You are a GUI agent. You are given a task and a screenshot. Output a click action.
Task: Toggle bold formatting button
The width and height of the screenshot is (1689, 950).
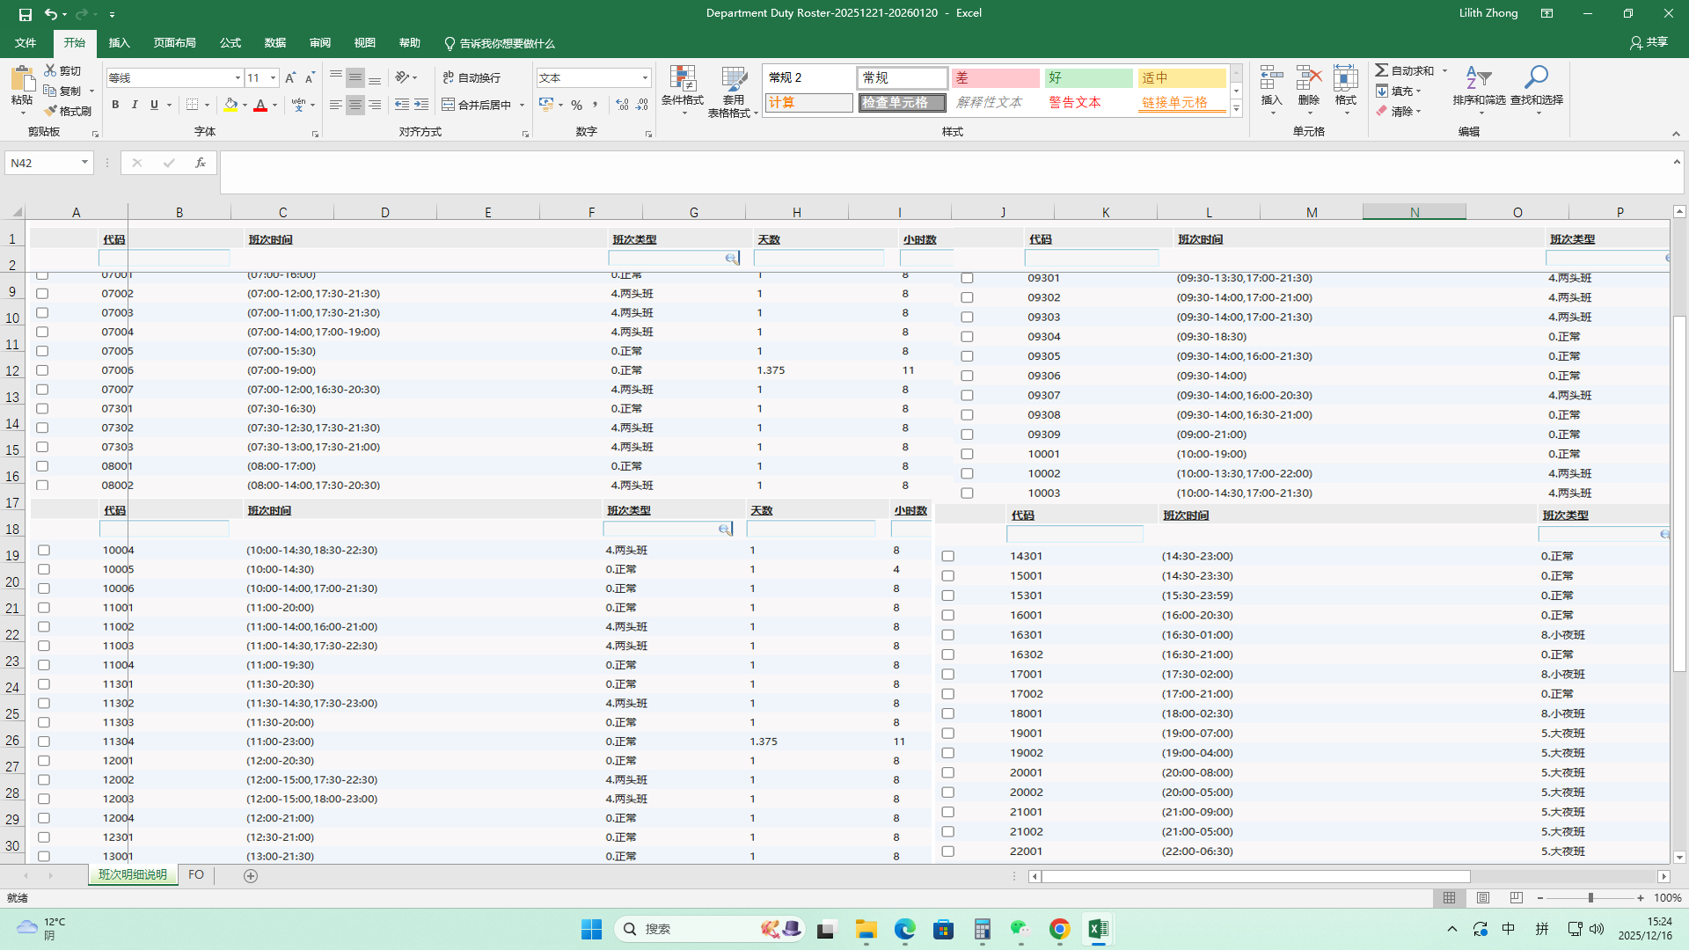pos(115,105)
